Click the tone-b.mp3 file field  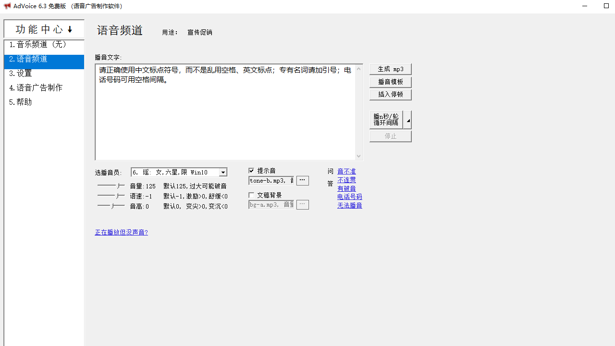271,181
